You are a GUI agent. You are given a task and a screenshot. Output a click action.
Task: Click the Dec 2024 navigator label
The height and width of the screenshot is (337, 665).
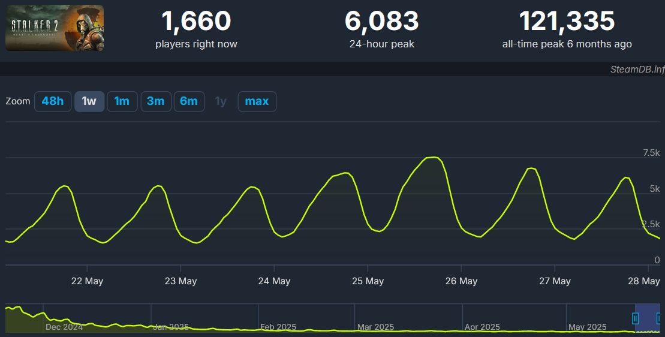tap(64, 327)
